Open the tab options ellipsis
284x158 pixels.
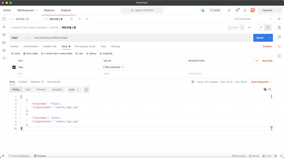coord(87,19)
